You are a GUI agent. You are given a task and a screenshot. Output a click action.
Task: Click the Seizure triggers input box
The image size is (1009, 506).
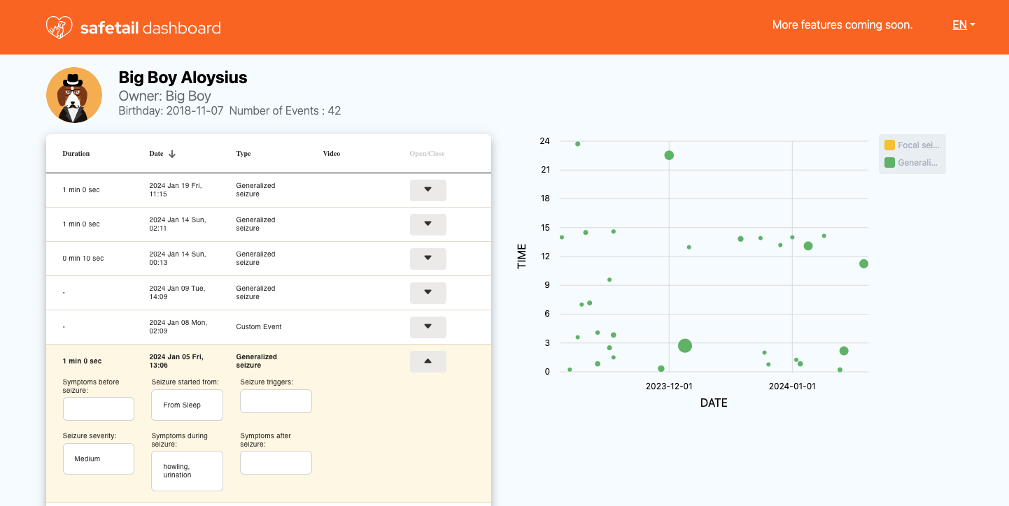click(x=276, y=401)
